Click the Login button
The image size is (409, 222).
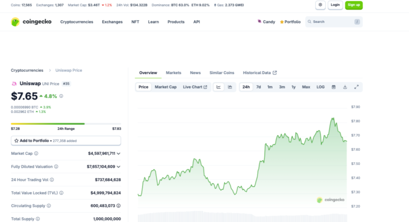click(335, 5)
